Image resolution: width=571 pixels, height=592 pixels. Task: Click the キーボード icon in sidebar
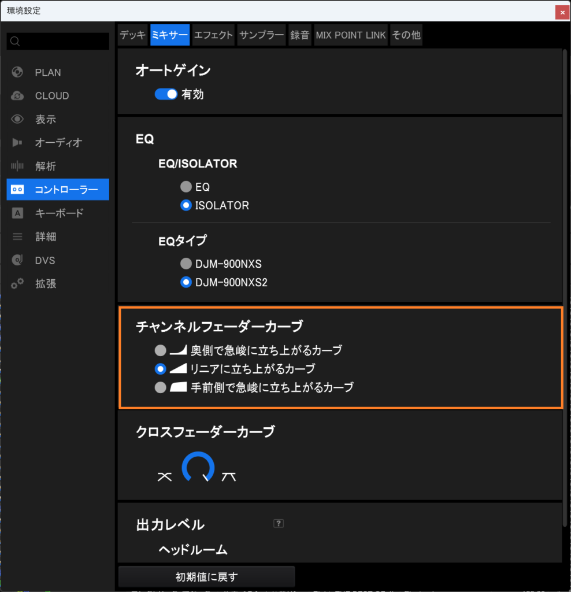(x=17, y=213)
